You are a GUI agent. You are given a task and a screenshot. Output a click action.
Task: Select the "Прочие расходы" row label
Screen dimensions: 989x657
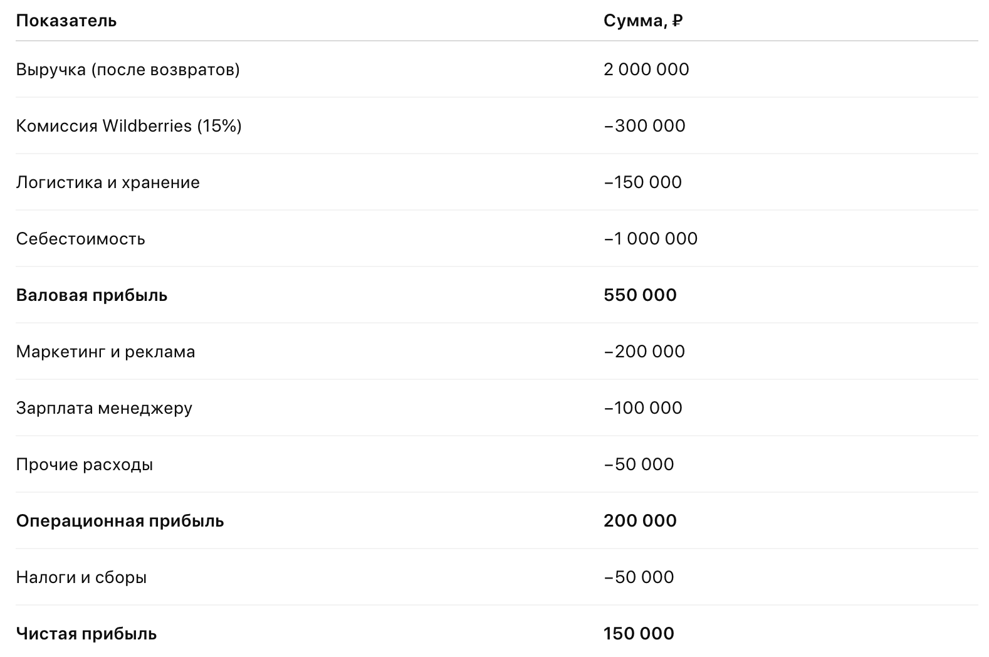tap(84, 465)
